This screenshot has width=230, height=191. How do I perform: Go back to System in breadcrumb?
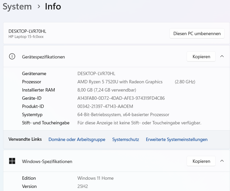tap(17, 7)
